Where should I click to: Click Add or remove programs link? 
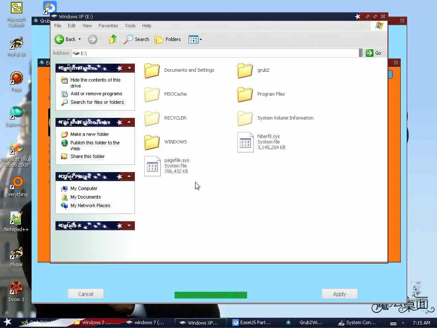tap(96, 94)
